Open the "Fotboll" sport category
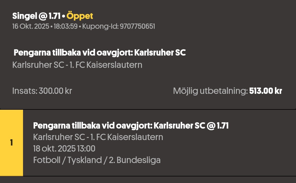 47,160
